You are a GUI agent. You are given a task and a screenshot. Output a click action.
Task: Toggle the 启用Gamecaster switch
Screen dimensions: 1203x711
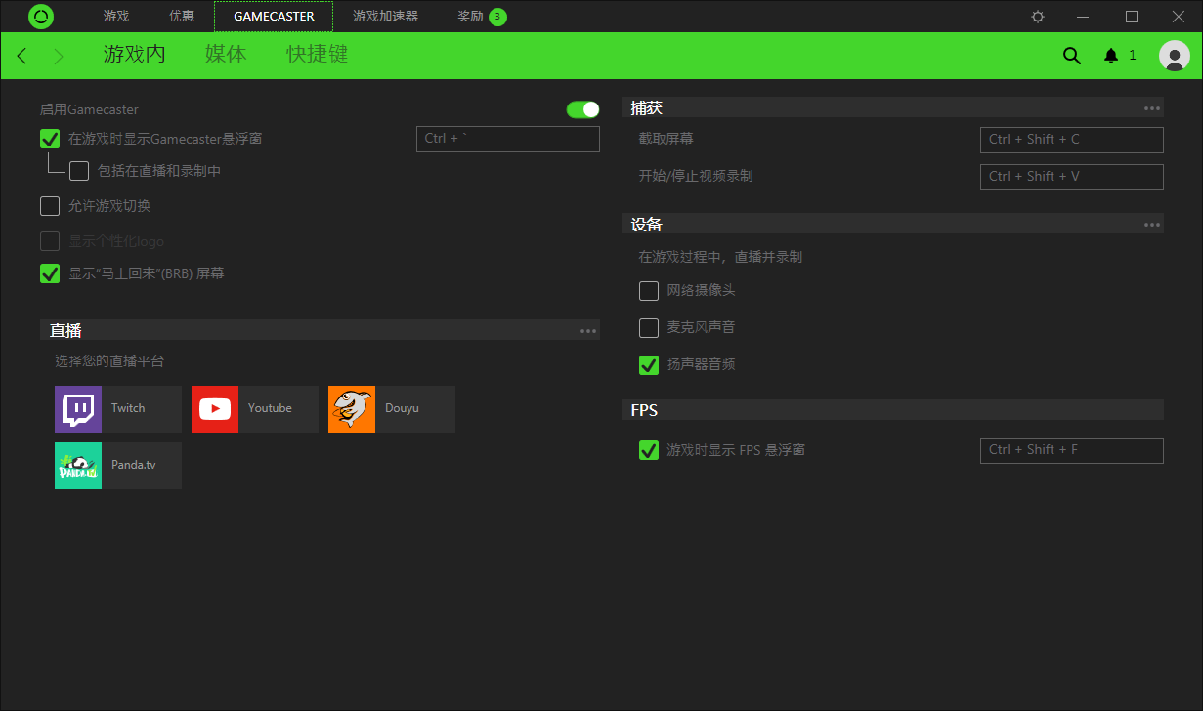[582, 109]
